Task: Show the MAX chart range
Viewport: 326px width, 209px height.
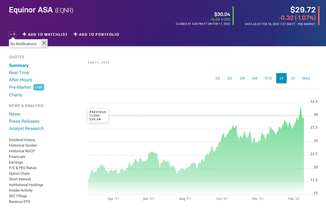Action: pyautogui.click(x=306, y=78)
